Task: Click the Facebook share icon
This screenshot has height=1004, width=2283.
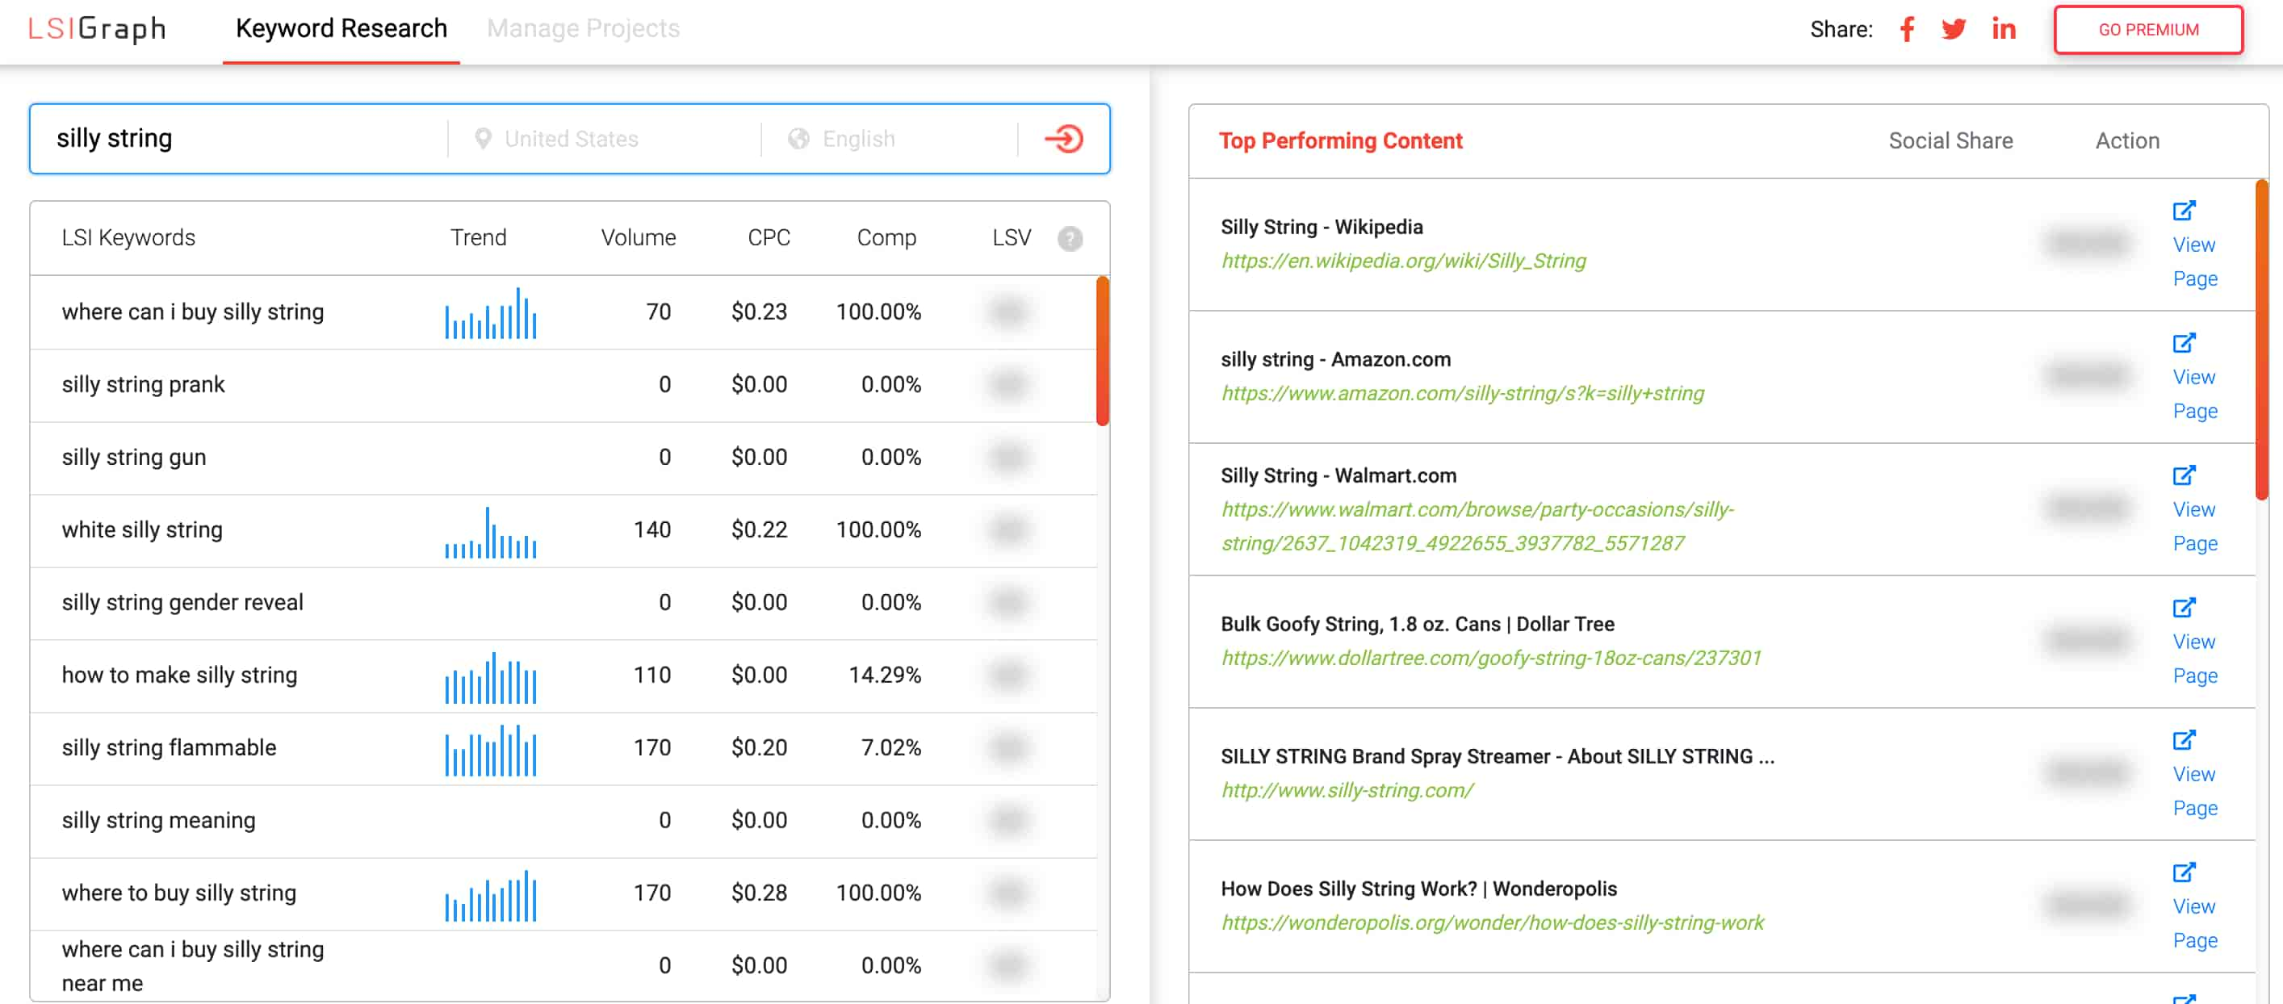Action: tap(1908, 27)
